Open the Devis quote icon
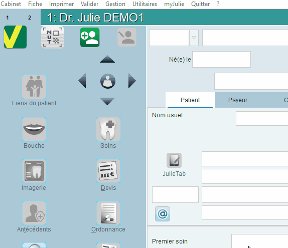Screen dimensions: 288x248 tap(108, 171)
